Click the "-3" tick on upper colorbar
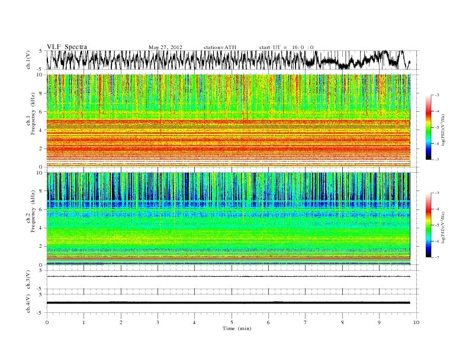This screenshot has width=469, height=362. pos(436,95)
